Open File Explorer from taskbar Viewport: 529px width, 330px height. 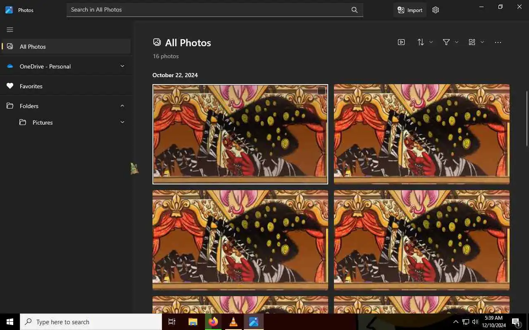click(x=193, y=322)
